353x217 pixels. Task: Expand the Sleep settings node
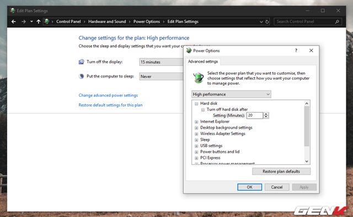click(x=196, y=140)
